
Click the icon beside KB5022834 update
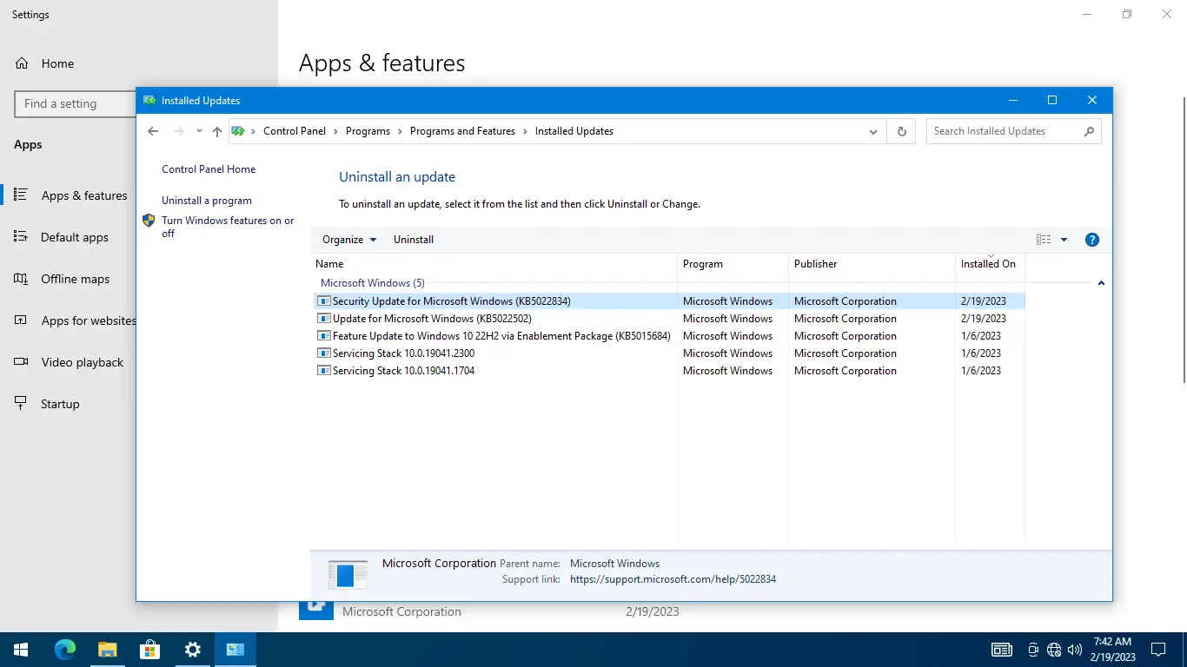tap(324, 301)
